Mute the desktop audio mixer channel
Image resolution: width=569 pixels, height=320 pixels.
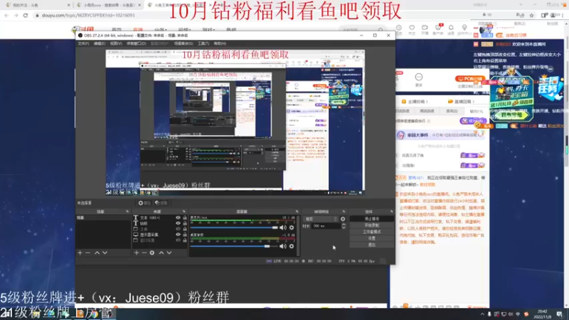pyautogui.click(x=282, y=246)
